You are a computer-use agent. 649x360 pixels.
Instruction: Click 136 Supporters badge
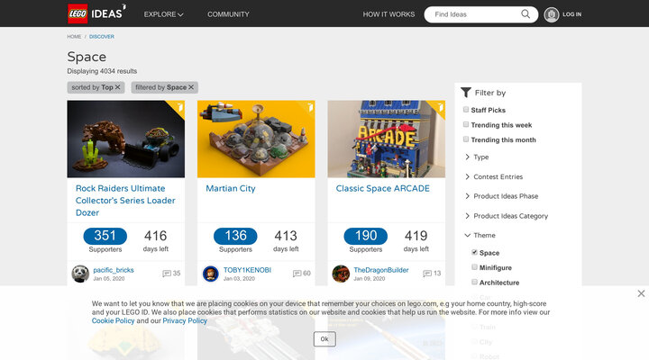235,236
